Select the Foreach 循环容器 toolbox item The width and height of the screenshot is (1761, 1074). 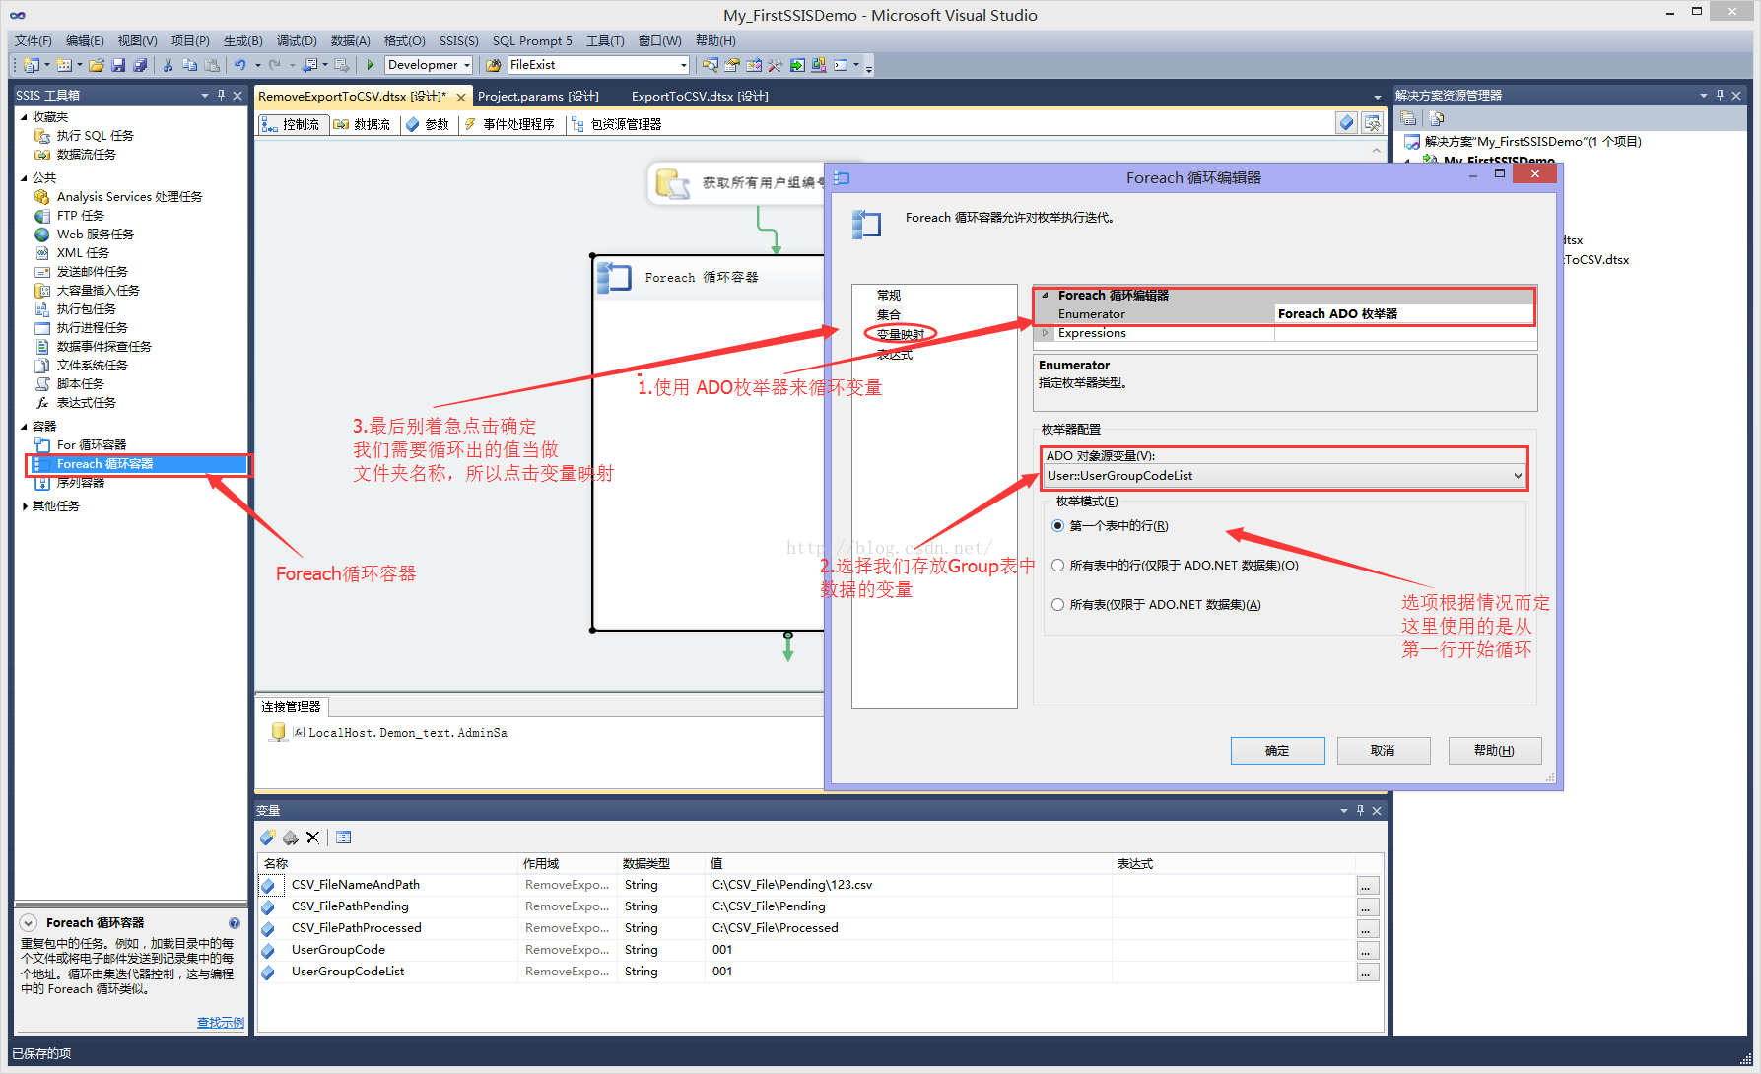tap(138, 464)
